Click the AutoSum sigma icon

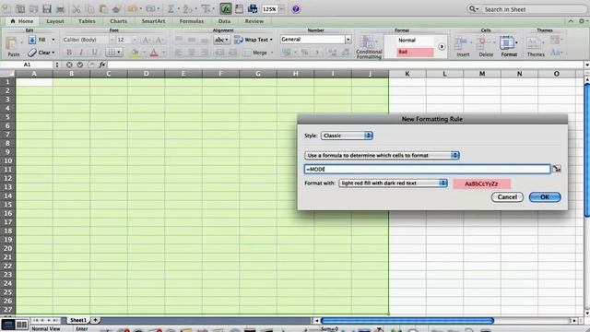[171, 8]
